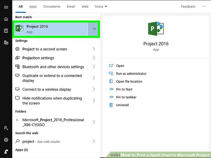Switch to the Apps tab
211x158 pixels.
[x=33, y=6]
